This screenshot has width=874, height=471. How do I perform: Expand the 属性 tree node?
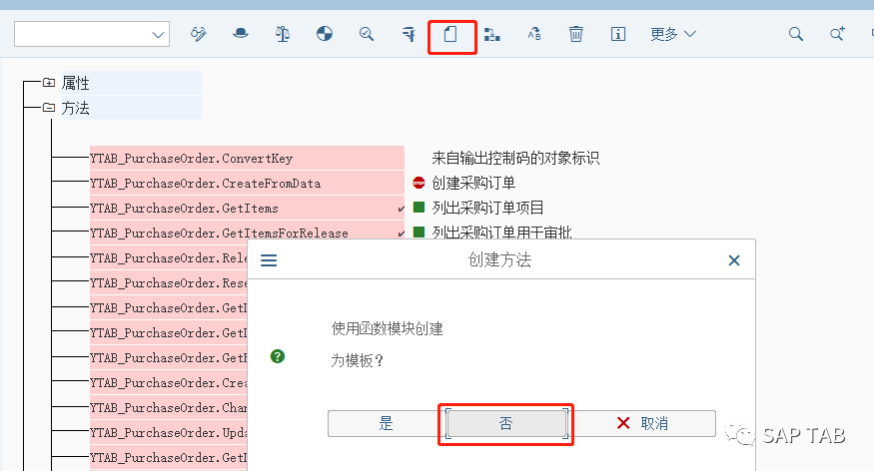[49, 83]
